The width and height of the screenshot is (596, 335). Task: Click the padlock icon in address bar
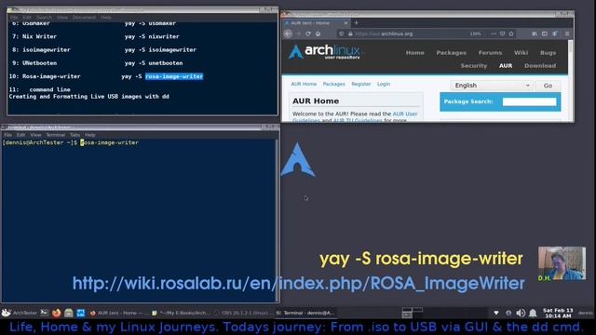coord(350,33)
